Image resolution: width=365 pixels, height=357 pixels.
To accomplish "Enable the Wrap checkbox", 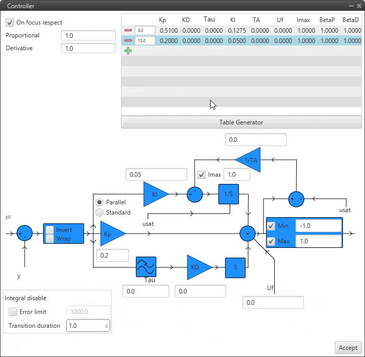I will point(50,239).
